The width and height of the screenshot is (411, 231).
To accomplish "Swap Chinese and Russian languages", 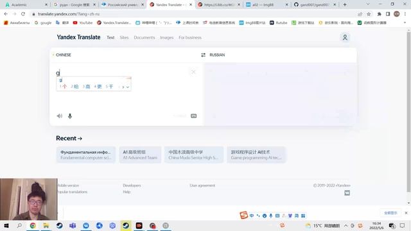I will (203, 55).
